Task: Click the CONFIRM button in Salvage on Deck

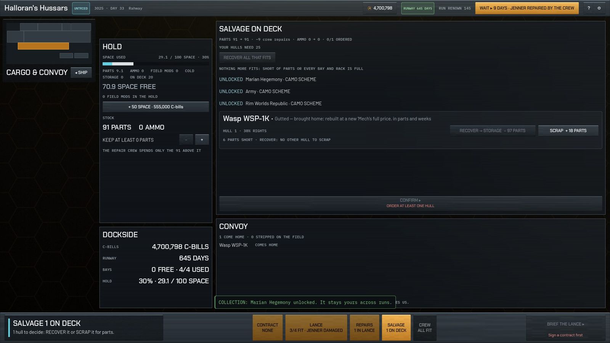Action: coord(410,203)
